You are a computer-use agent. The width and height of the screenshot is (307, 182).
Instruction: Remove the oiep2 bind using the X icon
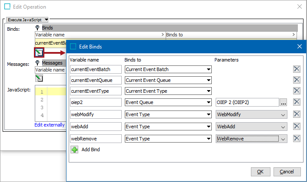(x=297, y=102)
